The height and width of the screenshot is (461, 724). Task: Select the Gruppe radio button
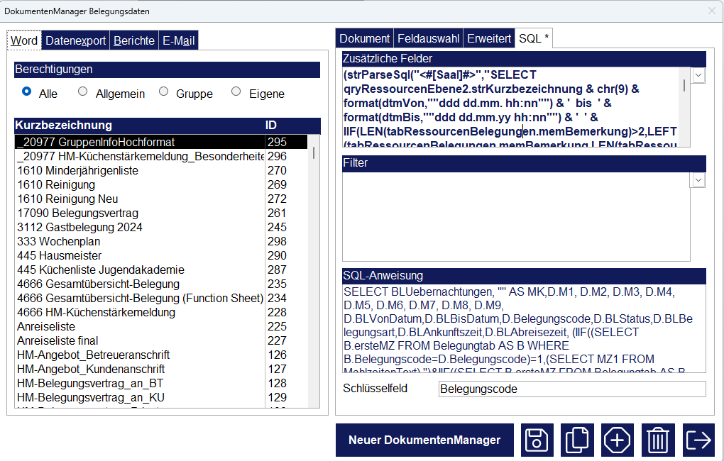[x=164, y=91]
